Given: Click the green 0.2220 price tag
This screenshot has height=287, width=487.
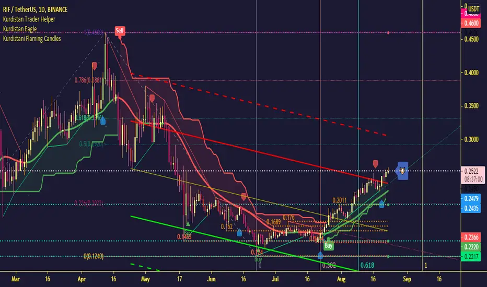Looking at the screenshot, I should (x=471, y=247).
